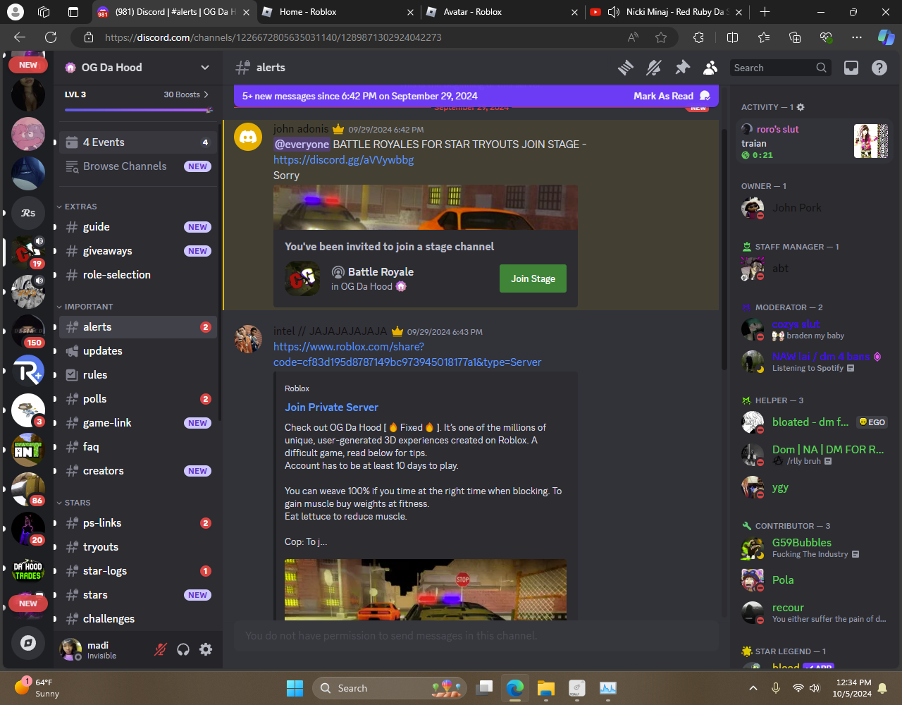Open the giveaways channel
The image size is (902, 705).
(x=138, y=251)
